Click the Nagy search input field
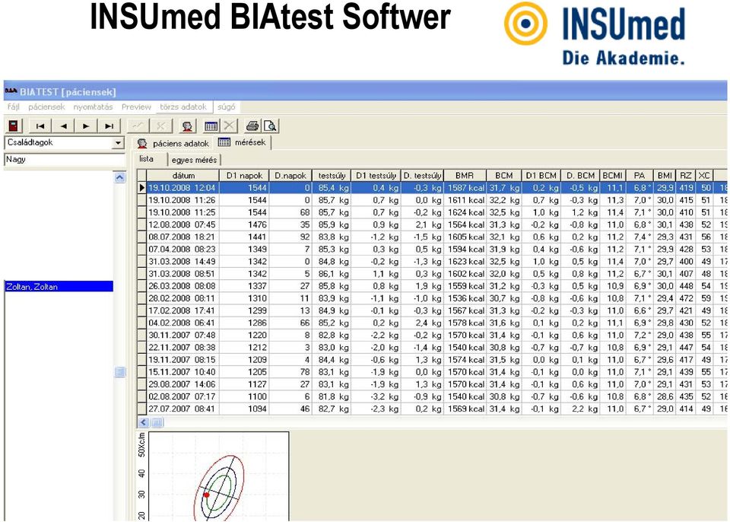The width and height of the screenshot is (730, 522). (64, 159)
